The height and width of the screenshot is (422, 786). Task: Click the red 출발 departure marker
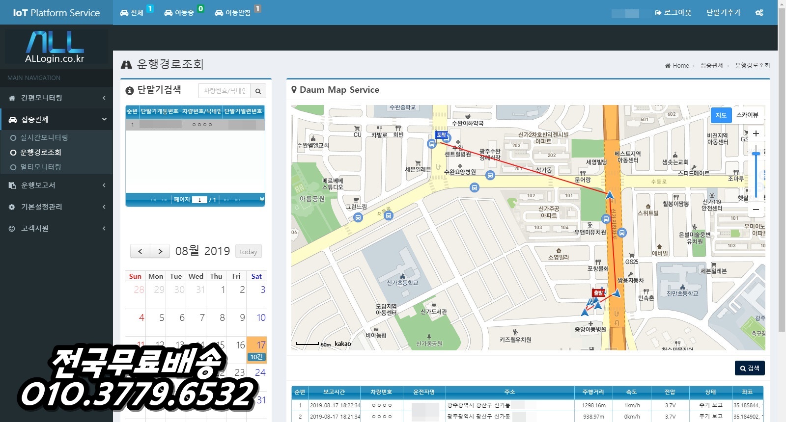point(598,292)
